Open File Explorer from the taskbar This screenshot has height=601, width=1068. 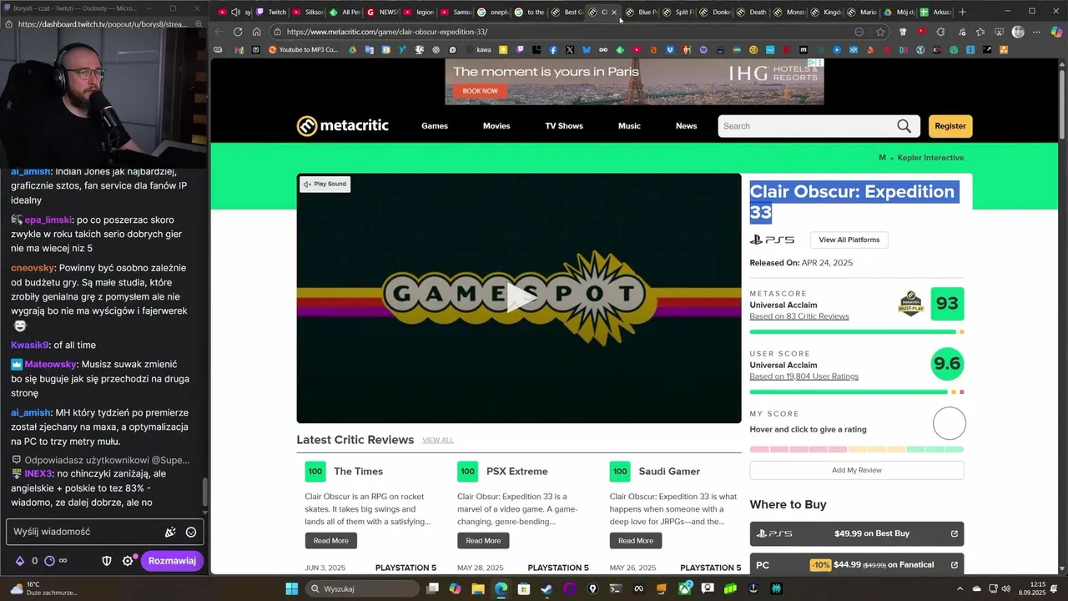pyautogui.click(x=478, y=588)
